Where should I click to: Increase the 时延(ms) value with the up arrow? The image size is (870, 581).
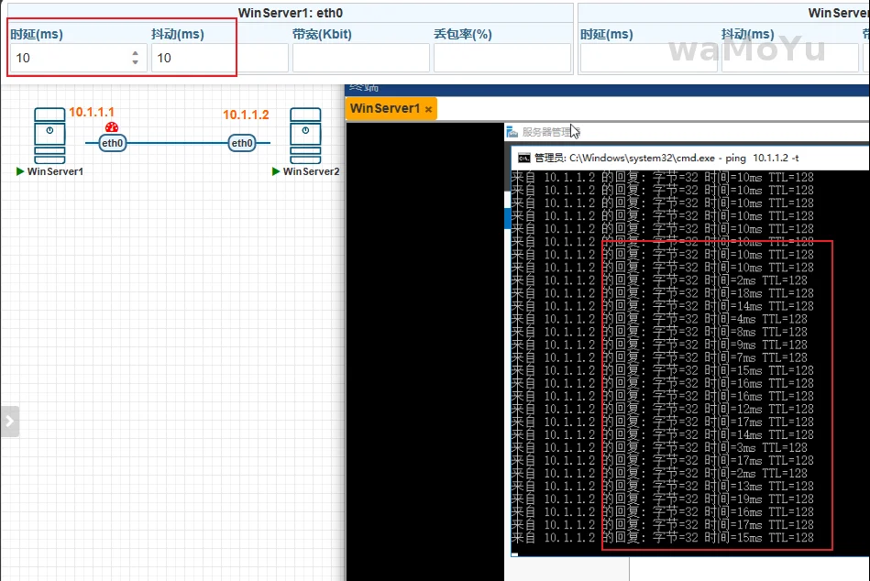click(136, 53)
